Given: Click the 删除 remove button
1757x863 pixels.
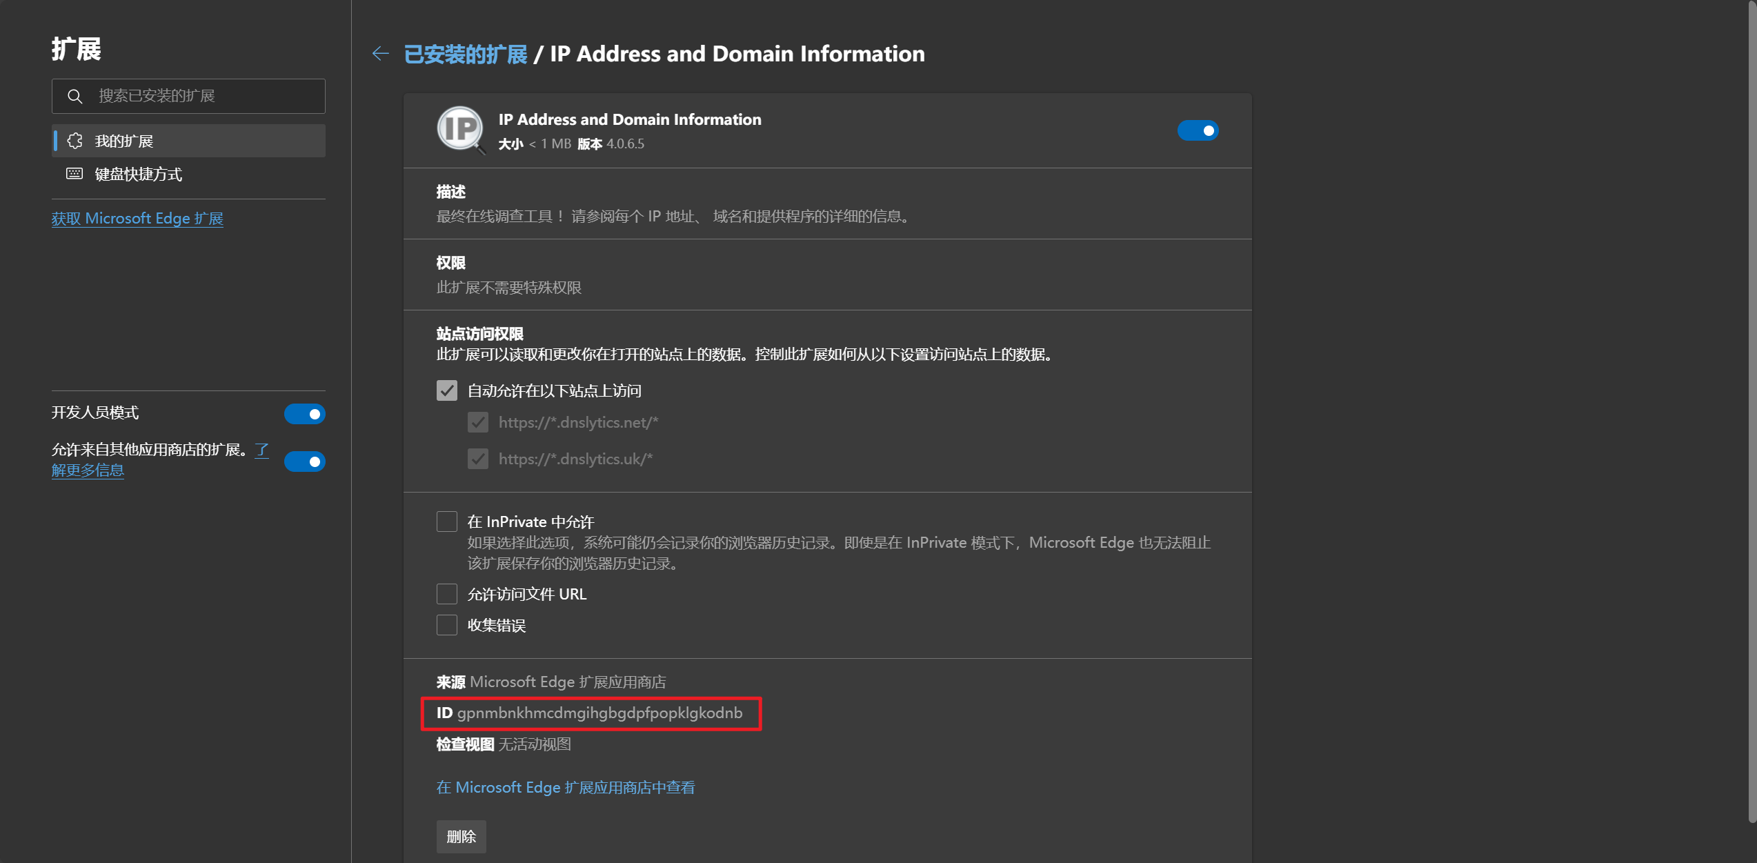Looking at the screenshot, I should (461, 837).
